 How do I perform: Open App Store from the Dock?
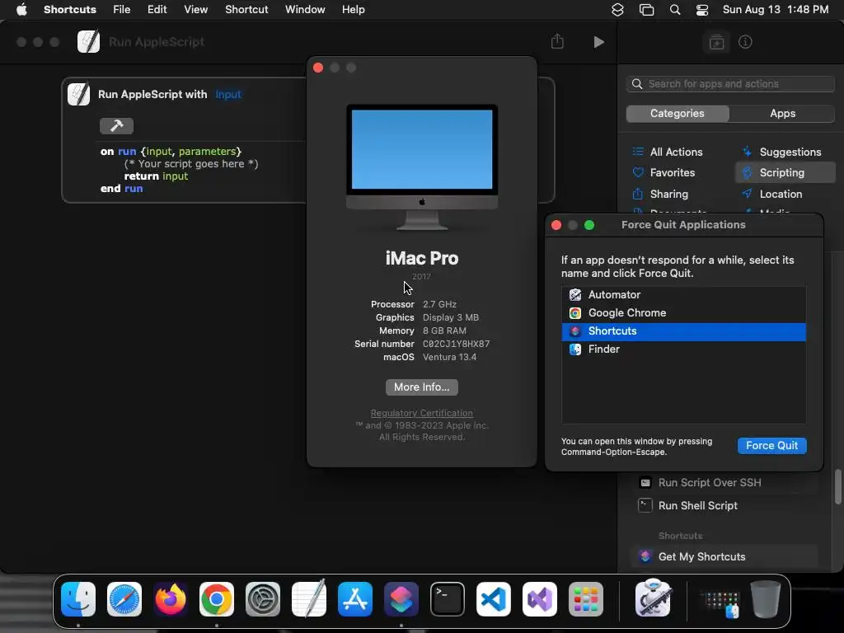click(x=355, y=599)
